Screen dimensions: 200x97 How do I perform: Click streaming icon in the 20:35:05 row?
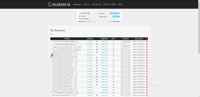pyautogui.click(x=97, y=95)
